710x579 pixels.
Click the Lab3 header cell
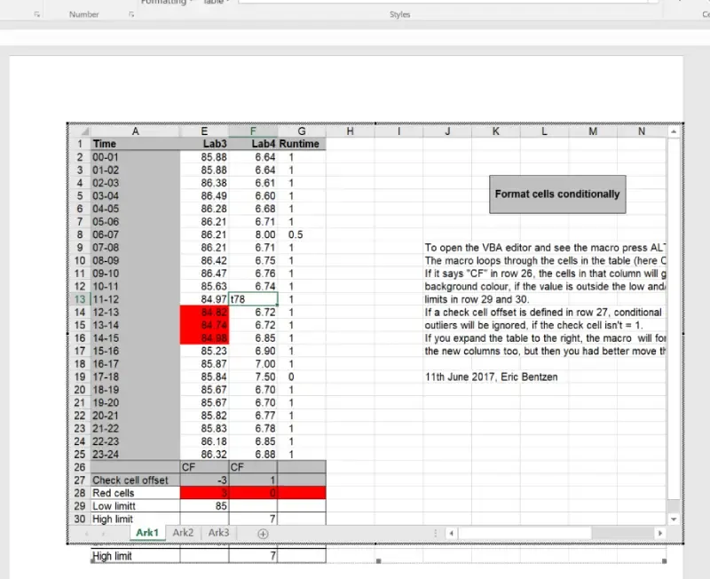click(204, 144)
